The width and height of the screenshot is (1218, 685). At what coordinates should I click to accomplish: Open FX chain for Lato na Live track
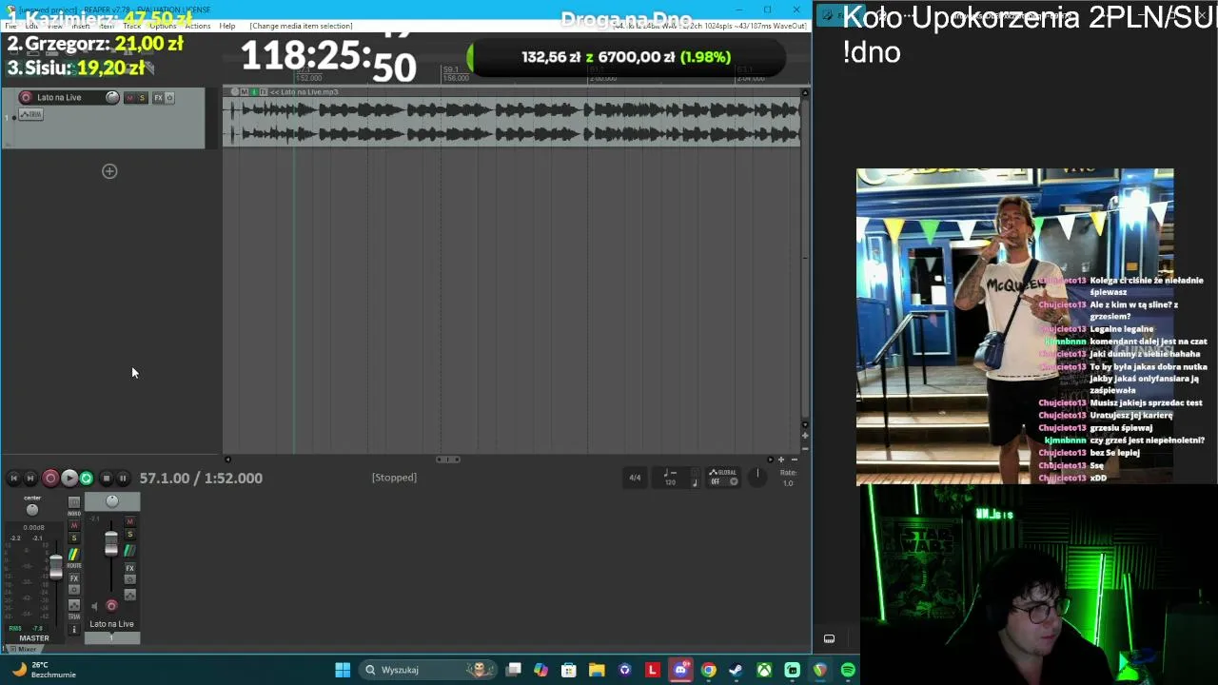tap(158, 98)
